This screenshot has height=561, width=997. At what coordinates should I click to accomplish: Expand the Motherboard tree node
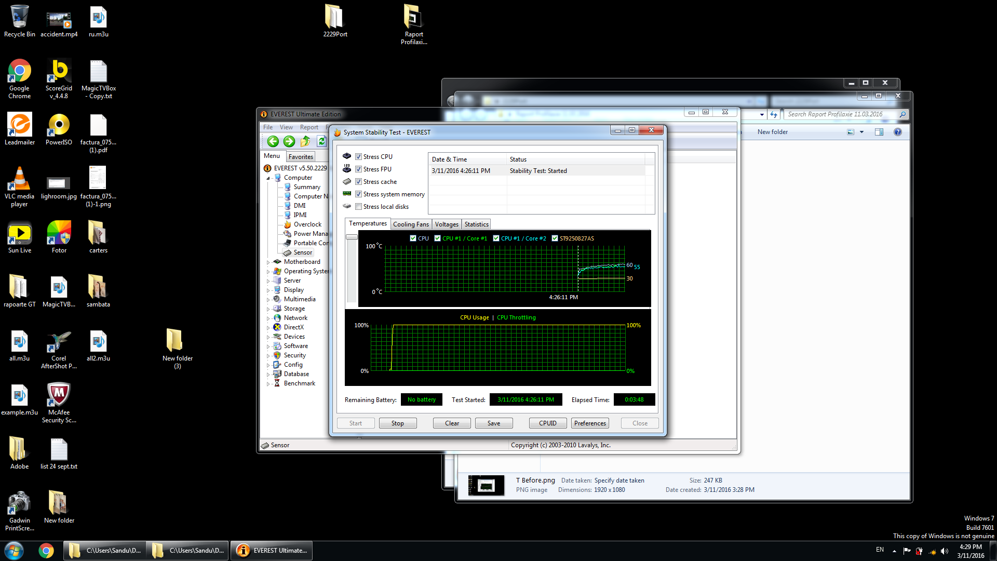(x=268, y=262)
